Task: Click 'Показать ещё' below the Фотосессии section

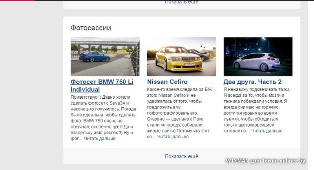Action: [182, 156]
